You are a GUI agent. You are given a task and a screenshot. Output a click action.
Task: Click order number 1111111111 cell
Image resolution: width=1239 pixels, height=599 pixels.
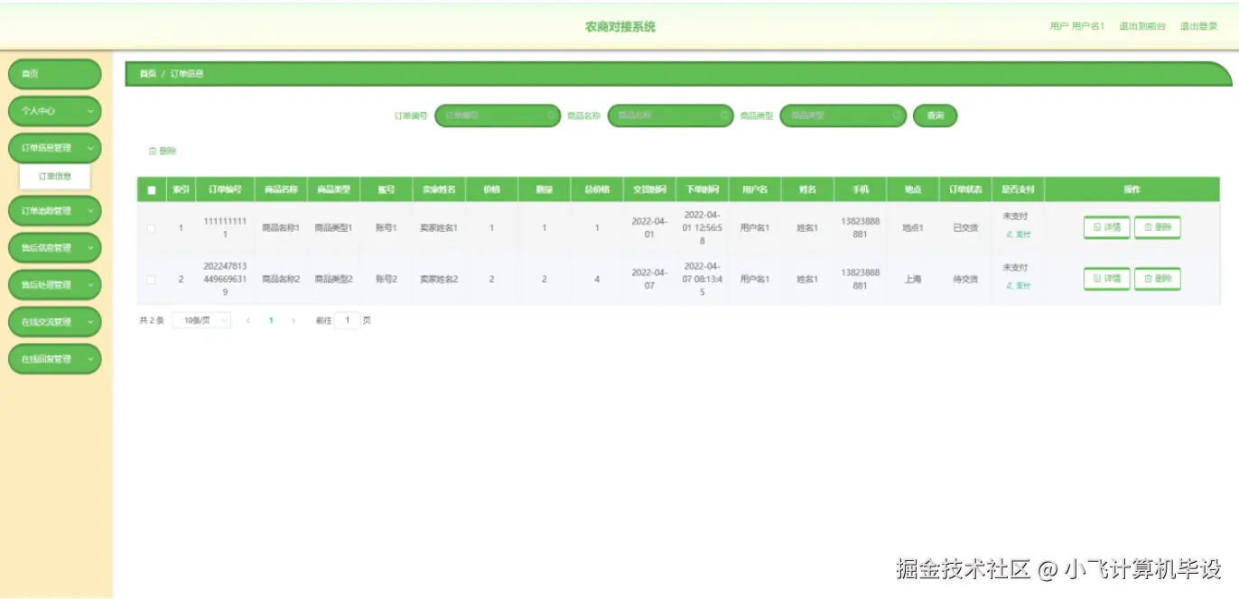(225, 228)
